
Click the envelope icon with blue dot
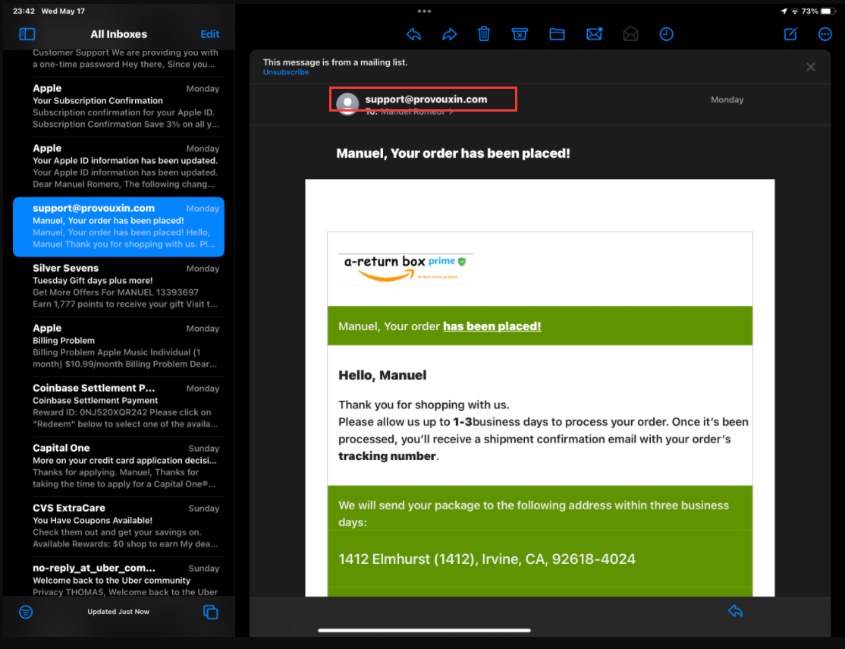(594, 34)
